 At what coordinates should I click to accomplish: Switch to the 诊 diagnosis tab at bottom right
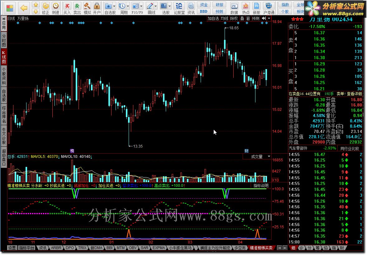(x=302, y=248)
